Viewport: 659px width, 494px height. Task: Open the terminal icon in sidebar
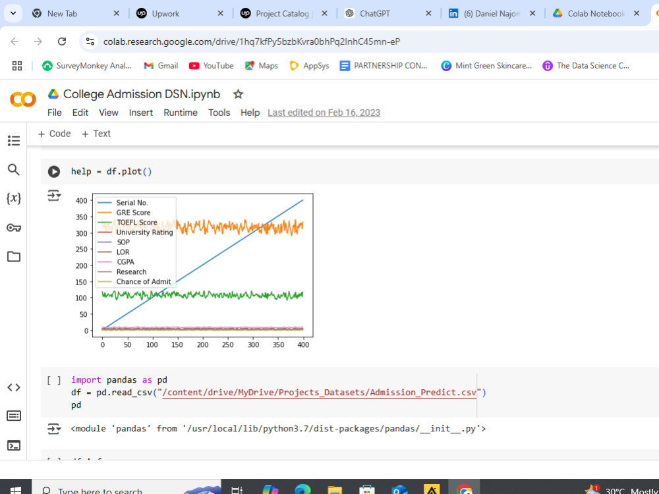pyautogui.click(x=14, y=445)
